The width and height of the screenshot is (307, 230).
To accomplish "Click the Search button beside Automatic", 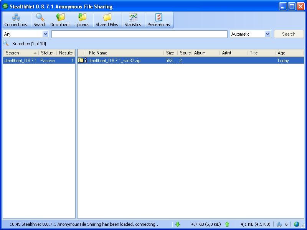I will pyautogui.click(x=289, y=34).
